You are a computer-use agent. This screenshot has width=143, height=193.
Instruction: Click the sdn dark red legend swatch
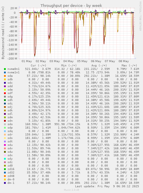pos(5,121)
